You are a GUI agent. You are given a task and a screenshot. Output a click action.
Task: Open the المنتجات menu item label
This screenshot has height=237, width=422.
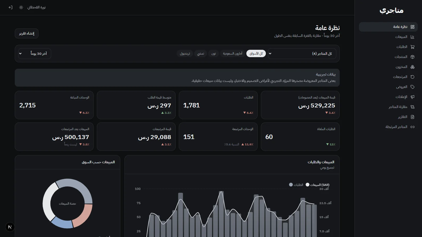click(401, 57)
